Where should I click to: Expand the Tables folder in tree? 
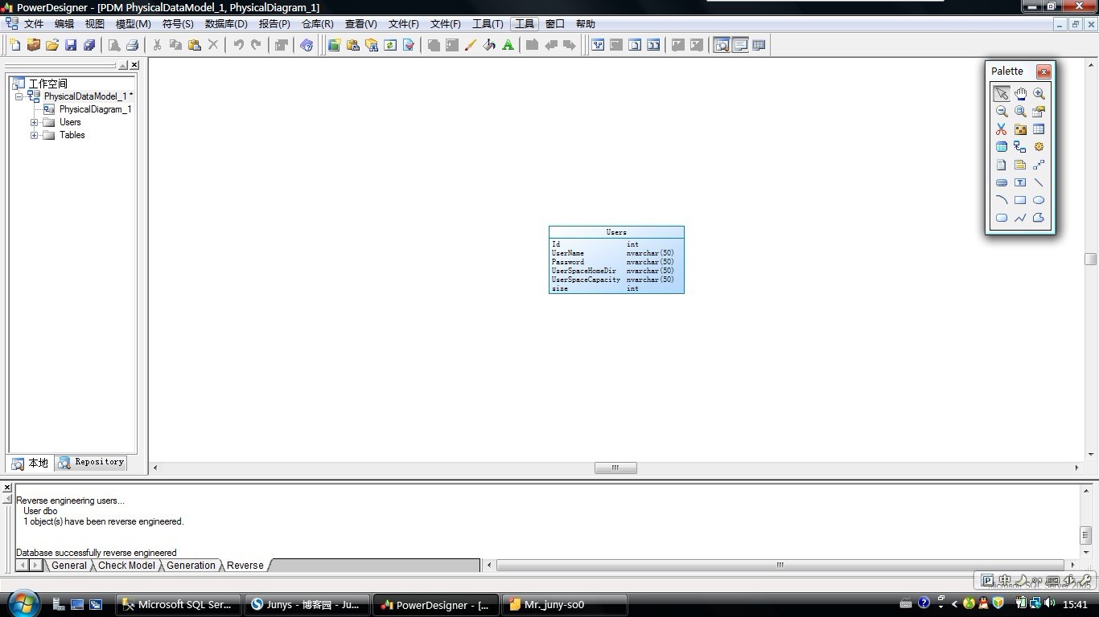pyautogui.click(x=35, y=136)
